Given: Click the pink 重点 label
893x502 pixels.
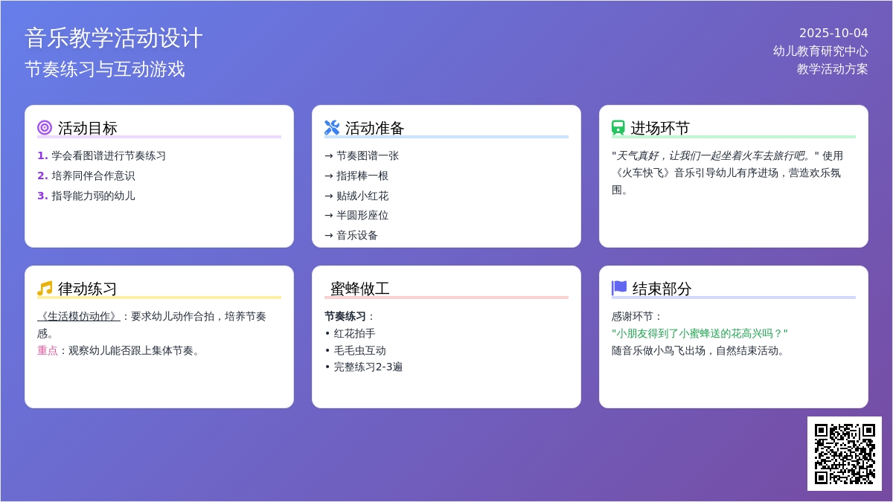Looking at the screenshot, I should [48, 350].
